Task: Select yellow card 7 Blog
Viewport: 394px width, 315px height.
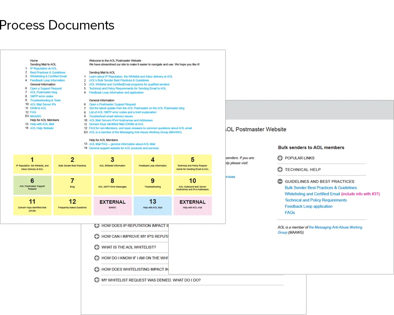Action: point(72,185)
